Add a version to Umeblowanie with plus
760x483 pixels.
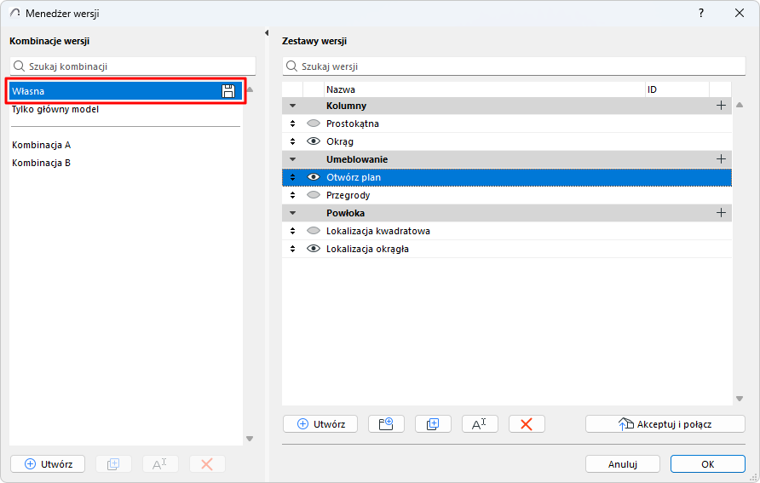(721, 159)
